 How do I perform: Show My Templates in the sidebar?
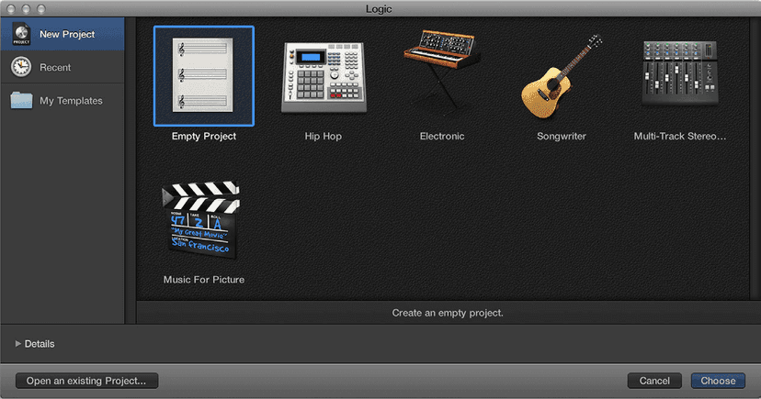pos(62,100)
